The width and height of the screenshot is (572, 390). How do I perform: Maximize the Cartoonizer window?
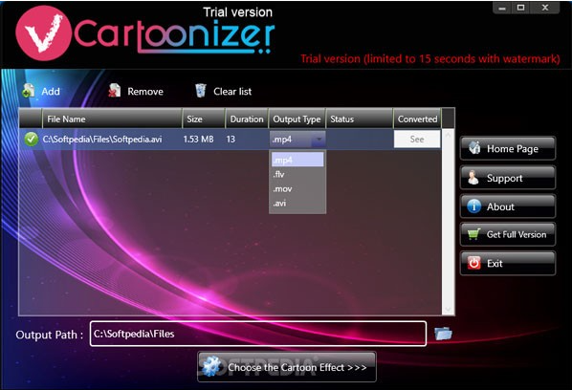pyautogui.click(x=521, y=8)
